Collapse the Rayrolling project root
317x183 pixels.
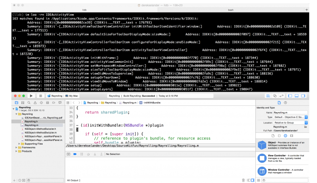(x=14, y=109)
